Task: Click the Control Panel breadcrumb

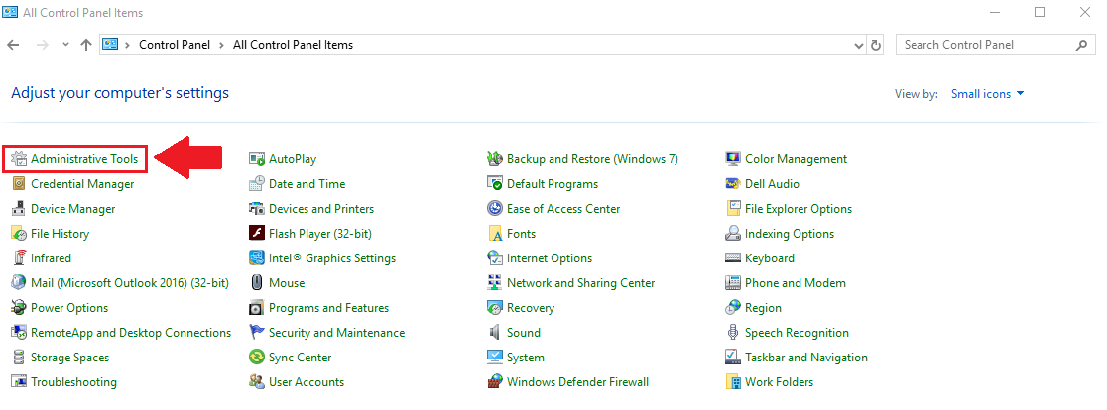Action: point(175,45)
